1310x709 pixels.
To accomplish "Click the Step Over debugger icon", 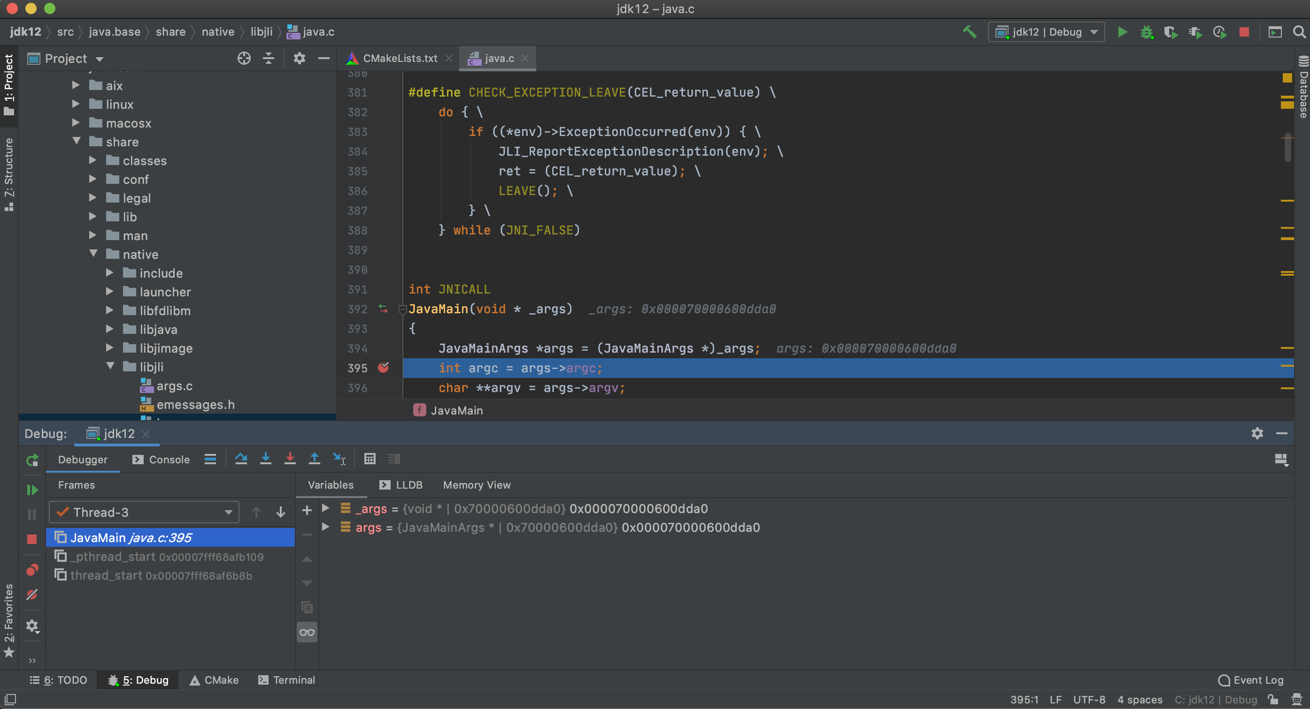I will point(241,459).
